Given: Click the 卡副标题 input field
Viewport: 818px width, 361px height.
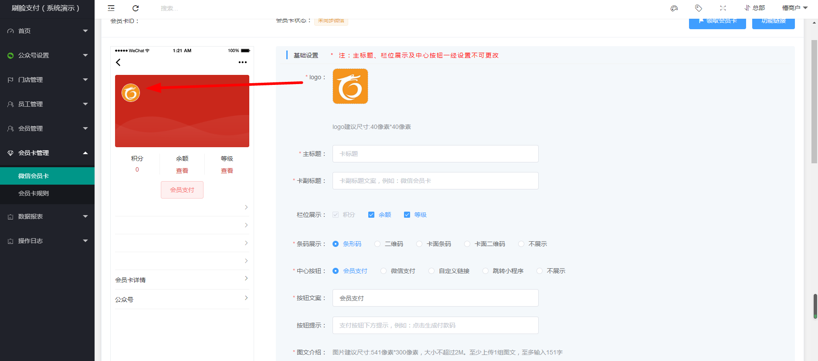Looking at the screenshot, I should point(435,181).
